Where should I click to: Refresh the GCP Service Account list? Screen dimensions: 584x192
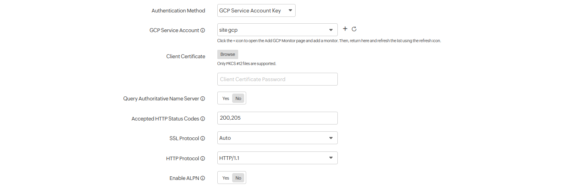click(354, 29)
